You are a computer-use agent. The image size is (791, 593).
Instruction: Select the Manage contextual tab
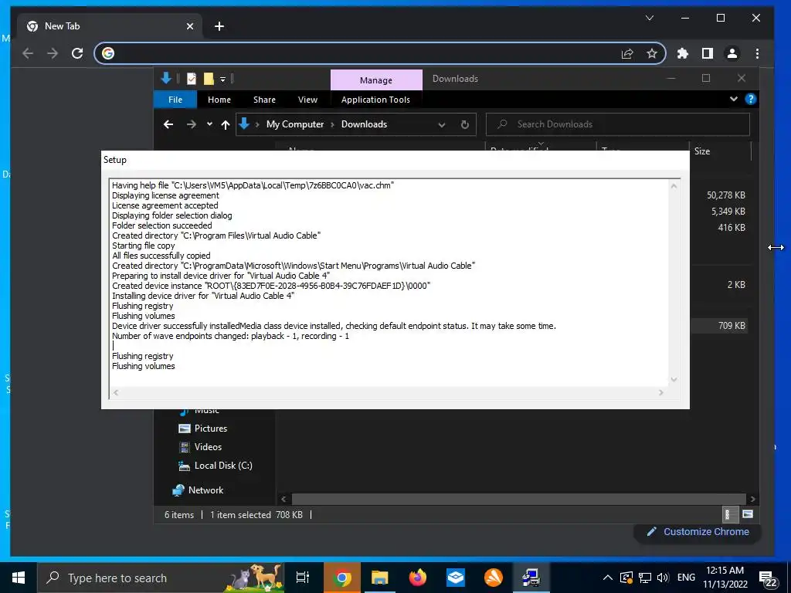click(x=376, y=80)
